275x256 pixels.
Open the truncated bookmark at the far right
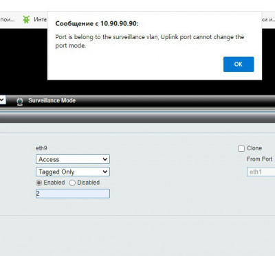tap(268, 20)
